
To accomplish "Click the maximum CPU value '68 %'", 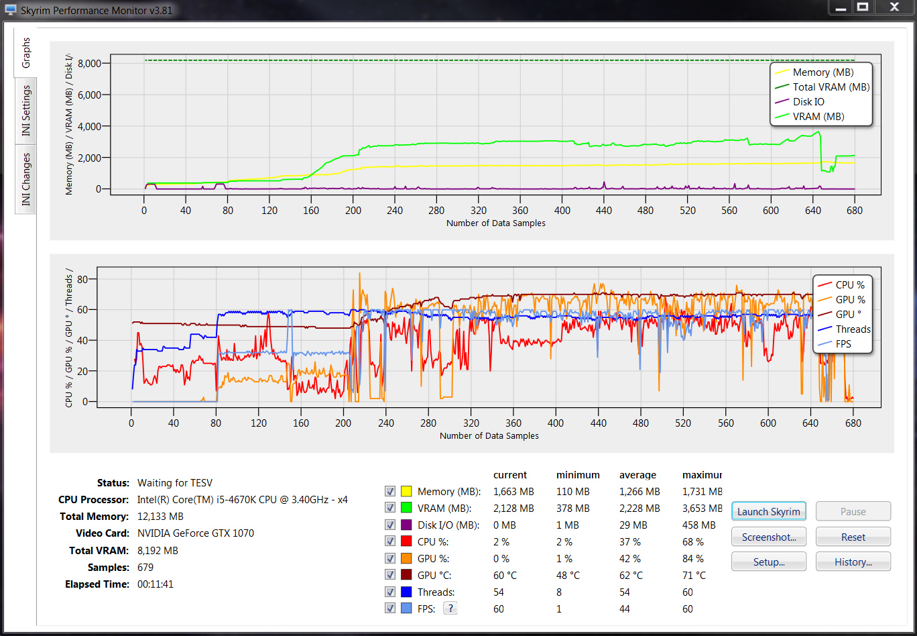I will click(693, 541).
